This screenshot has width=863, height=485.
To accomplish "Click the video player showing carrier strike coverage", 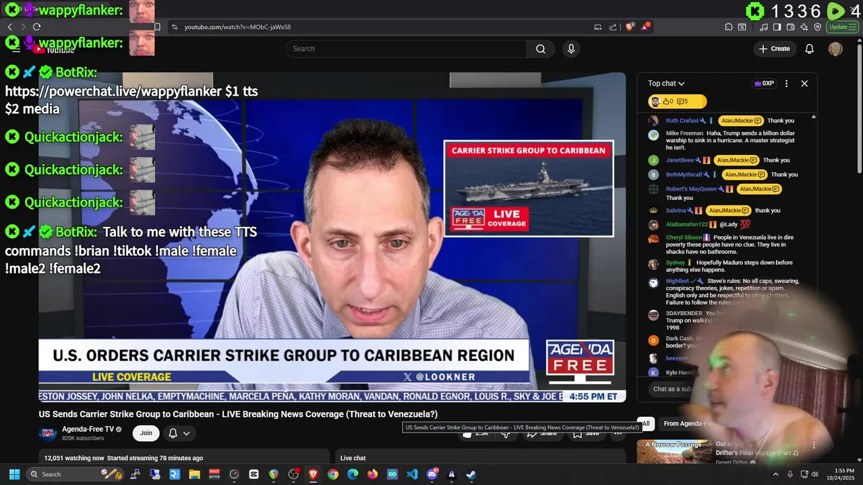I will pos(332,237).
